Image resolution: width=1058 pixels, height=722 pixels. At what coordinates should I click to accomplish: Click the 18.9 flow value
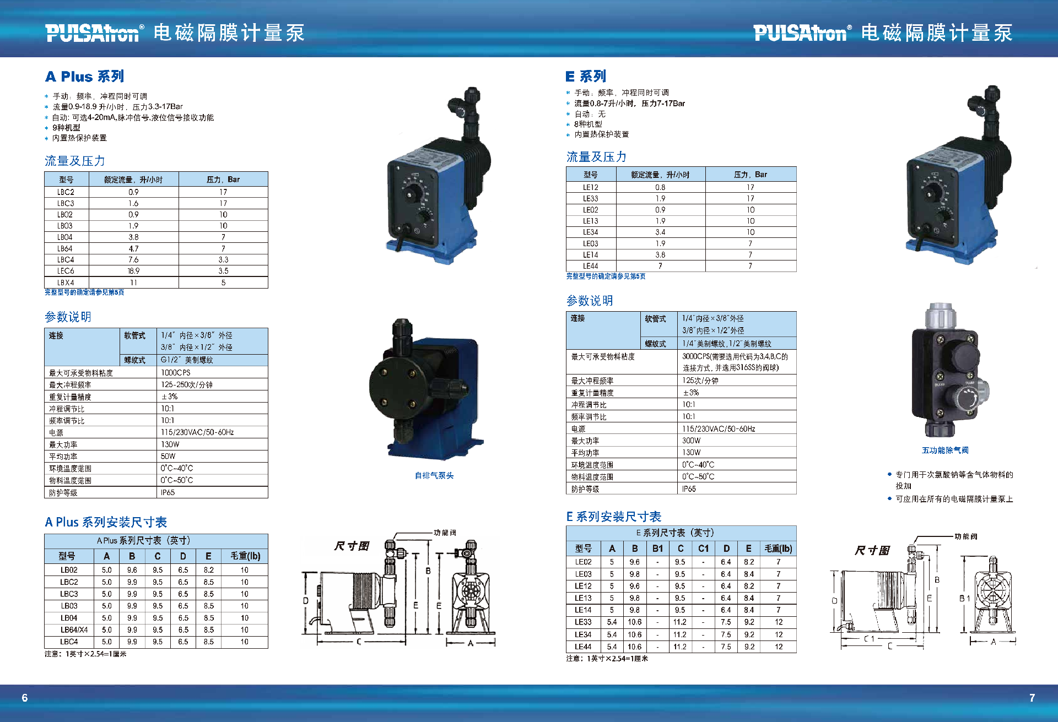pos(133,271)
